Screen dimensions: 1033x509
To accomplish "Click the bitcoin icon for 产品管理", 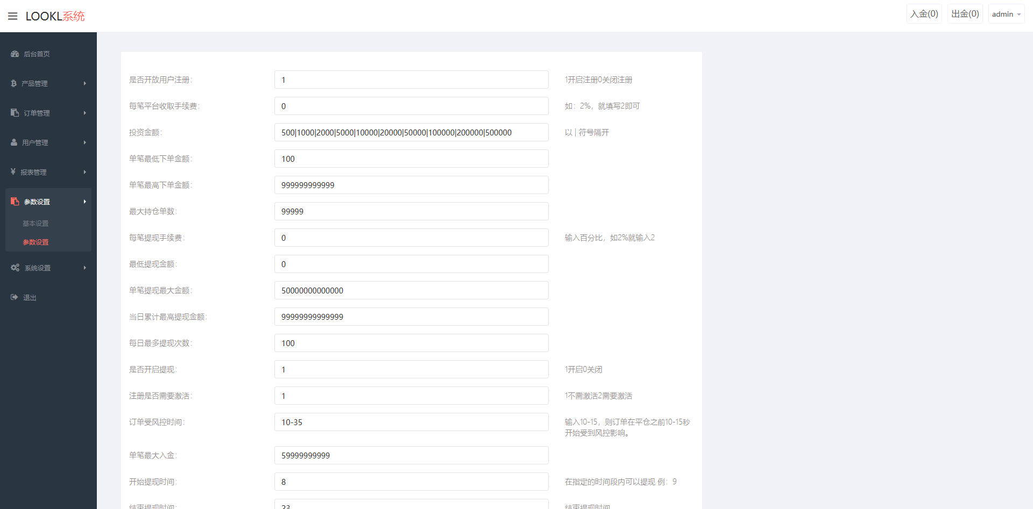I will tap(14, 83).
